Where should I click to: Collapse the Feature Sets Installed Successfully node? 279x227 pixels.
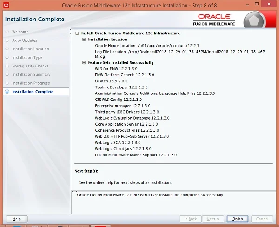[84, 63]
